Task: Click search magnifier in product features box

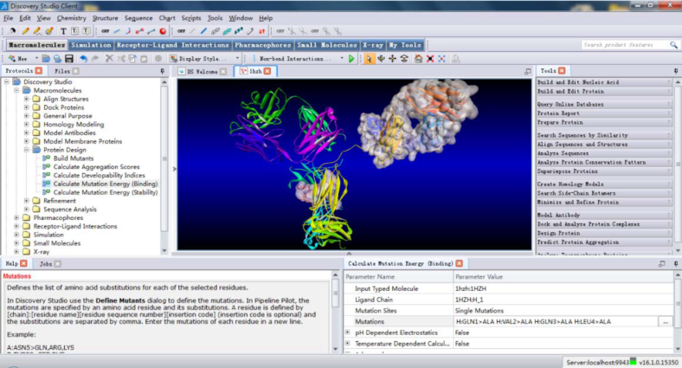Action: click(x=673, y=45)
